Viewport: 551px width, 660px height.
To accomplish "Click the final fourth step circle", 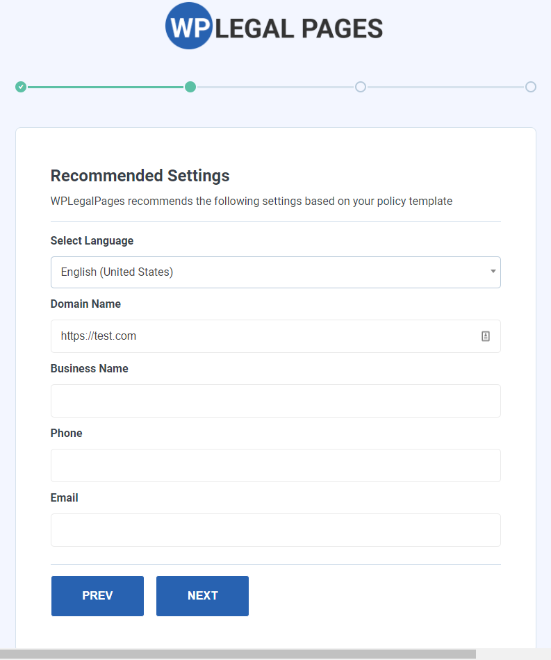I will click(x=531, y=87).
